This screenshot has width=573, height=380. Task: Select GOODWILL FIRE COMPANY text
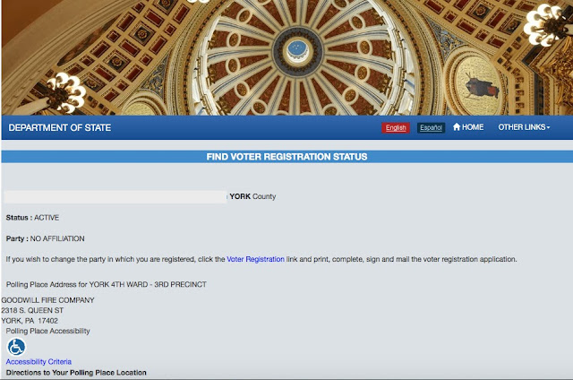[x=47, y=300]
